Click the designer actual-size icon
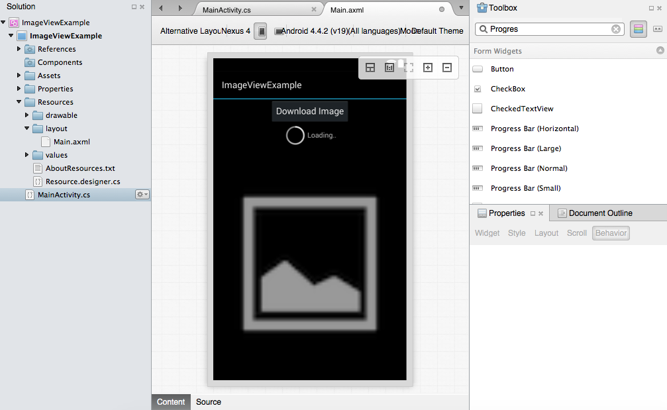Screen dimensions: 667x410 (x=389, y=68)
